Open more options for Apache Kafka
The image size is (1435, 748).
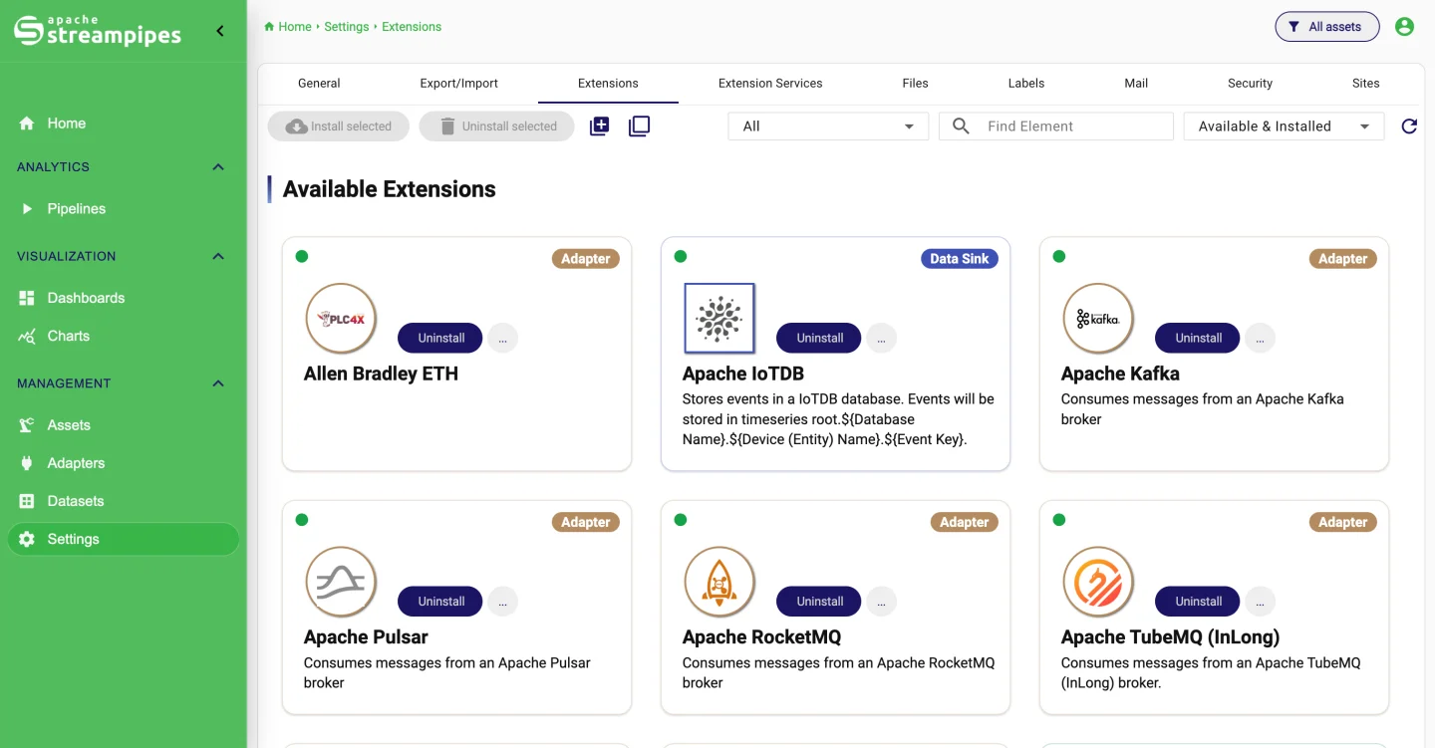1260,338
